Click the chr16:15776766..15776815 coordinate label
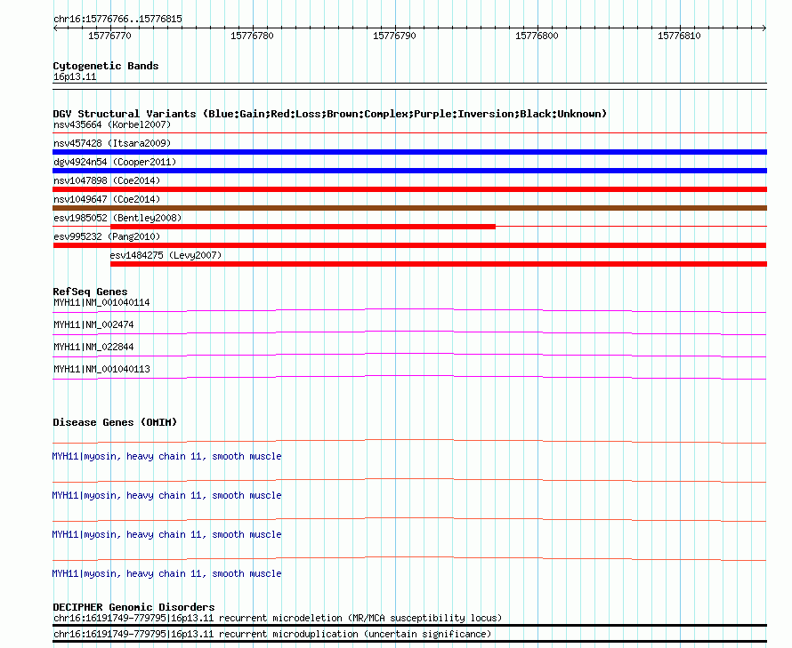 click(117, 19)
